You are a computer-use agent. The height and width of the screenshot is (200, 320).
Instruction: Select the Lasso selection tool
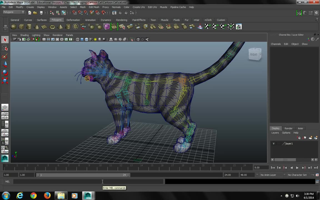click(x=5, y=48)
